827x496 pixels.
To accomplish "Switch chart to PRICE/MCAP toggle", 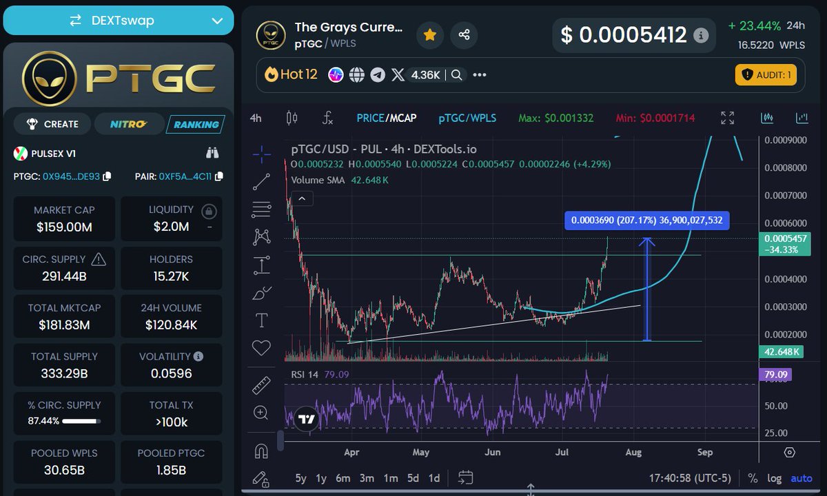I will pos(386,118).
